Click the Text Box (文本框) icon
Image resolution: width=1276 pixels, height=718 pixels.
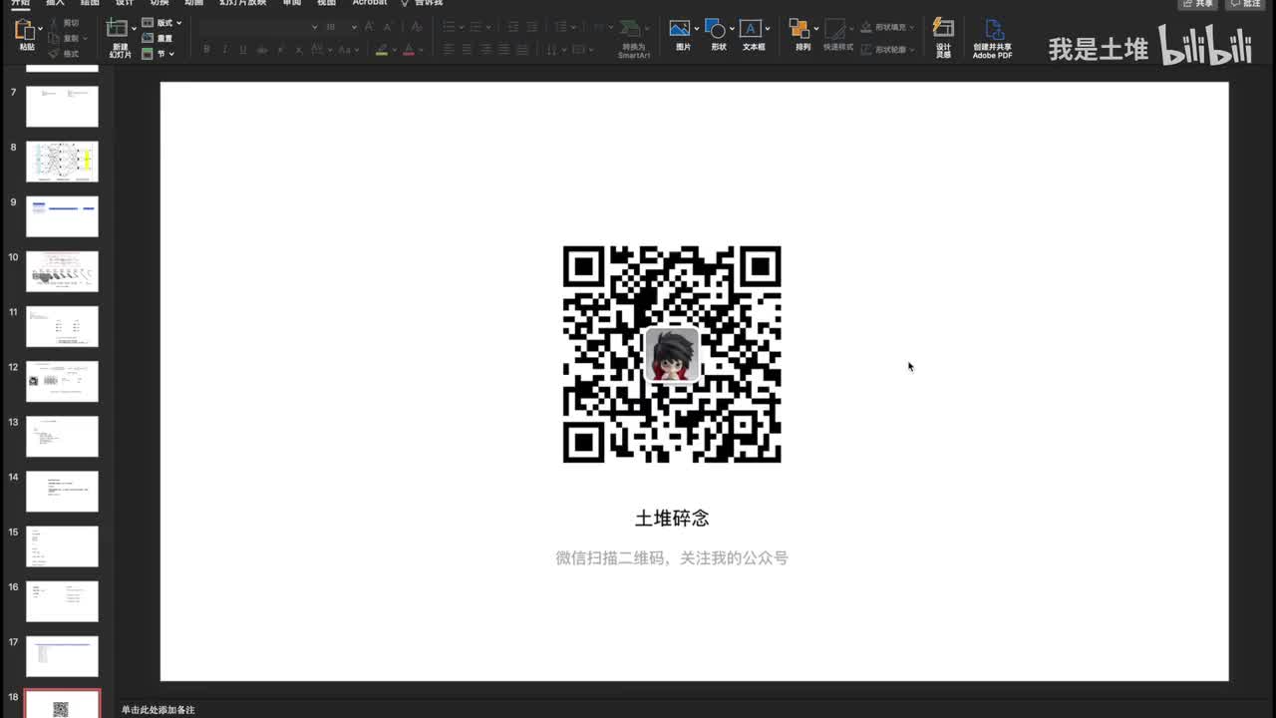(751, 28)
